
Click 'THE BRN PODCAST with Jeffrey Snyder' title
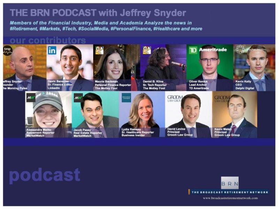(x=98, y=13)
